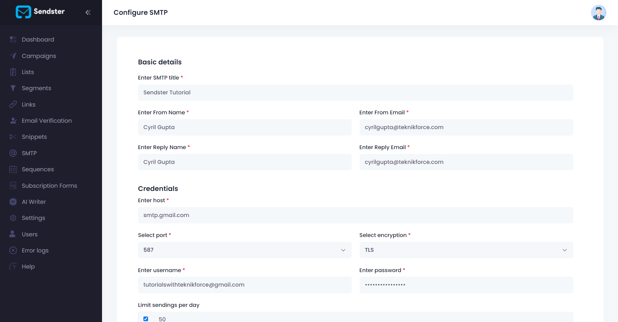Click the Dashboard grid icon
Viewport: 618px width, 322px height.
pos(13,40)
